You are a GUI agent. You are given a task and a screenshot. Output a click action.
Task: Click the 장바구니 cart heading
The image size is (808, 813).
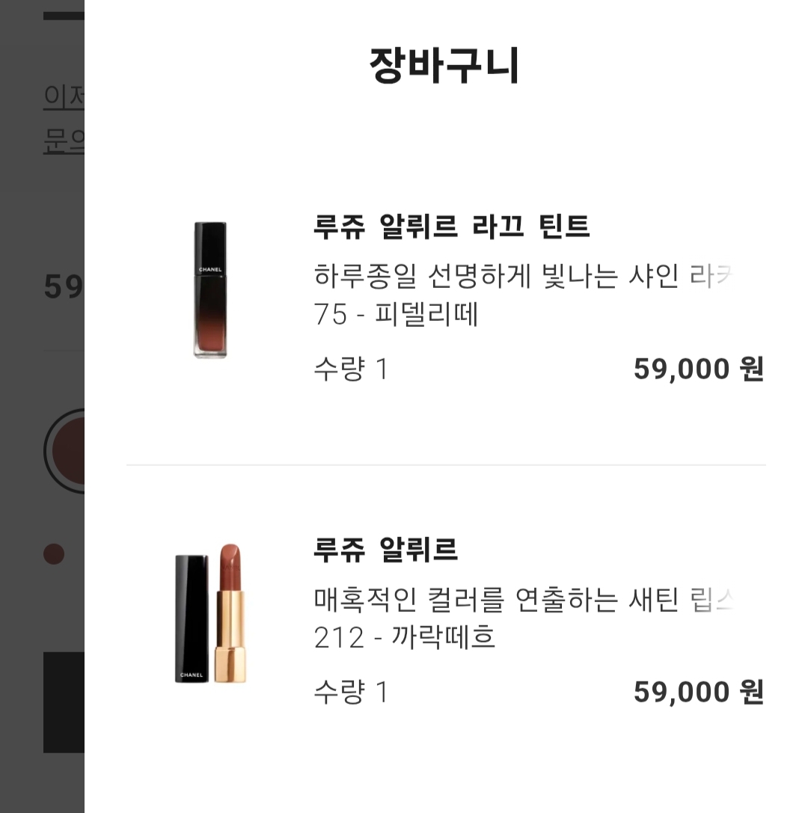[x=444, y=66]
